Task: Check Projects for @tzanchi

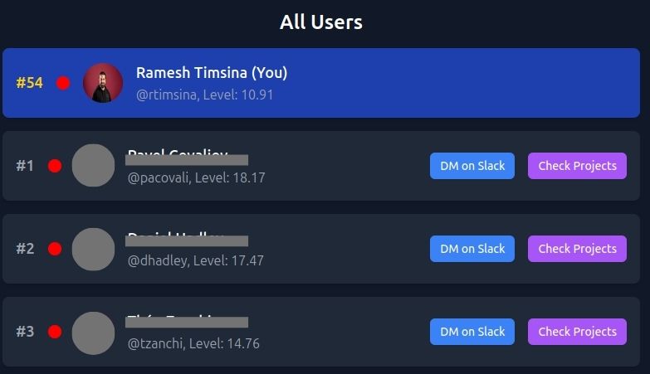Action: [x=577, y=332]
